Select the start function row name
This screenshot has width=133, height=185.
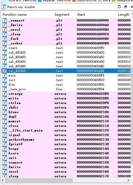click(x=13, y=48)
